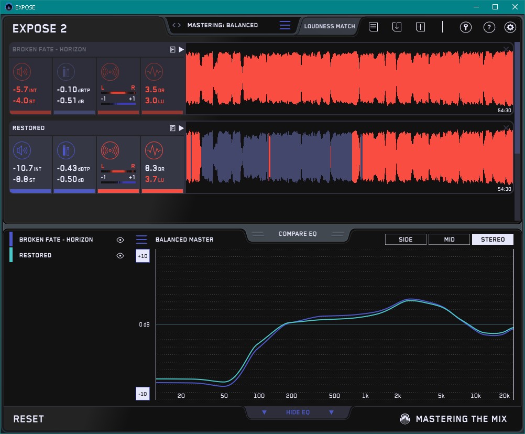Open the notes list icon in top toolbar
525x434 pixels.
(x=373, y=27)
